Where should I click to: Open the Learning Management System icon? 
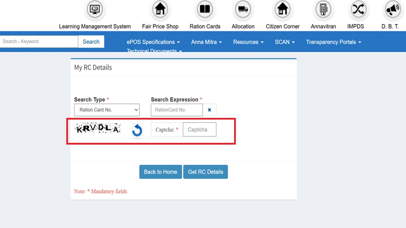coord(95,10)
